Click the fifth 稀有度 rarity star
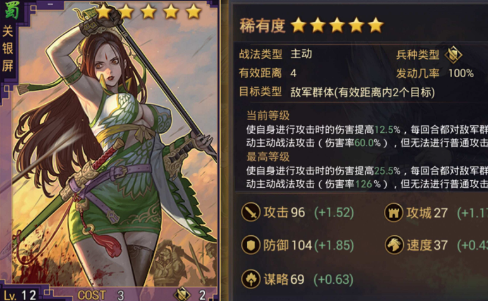Viewport: 488px width, 301px height. pos(375,25)
